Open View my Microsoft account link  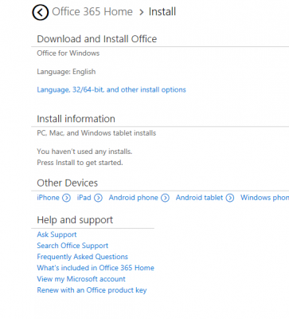81,279
